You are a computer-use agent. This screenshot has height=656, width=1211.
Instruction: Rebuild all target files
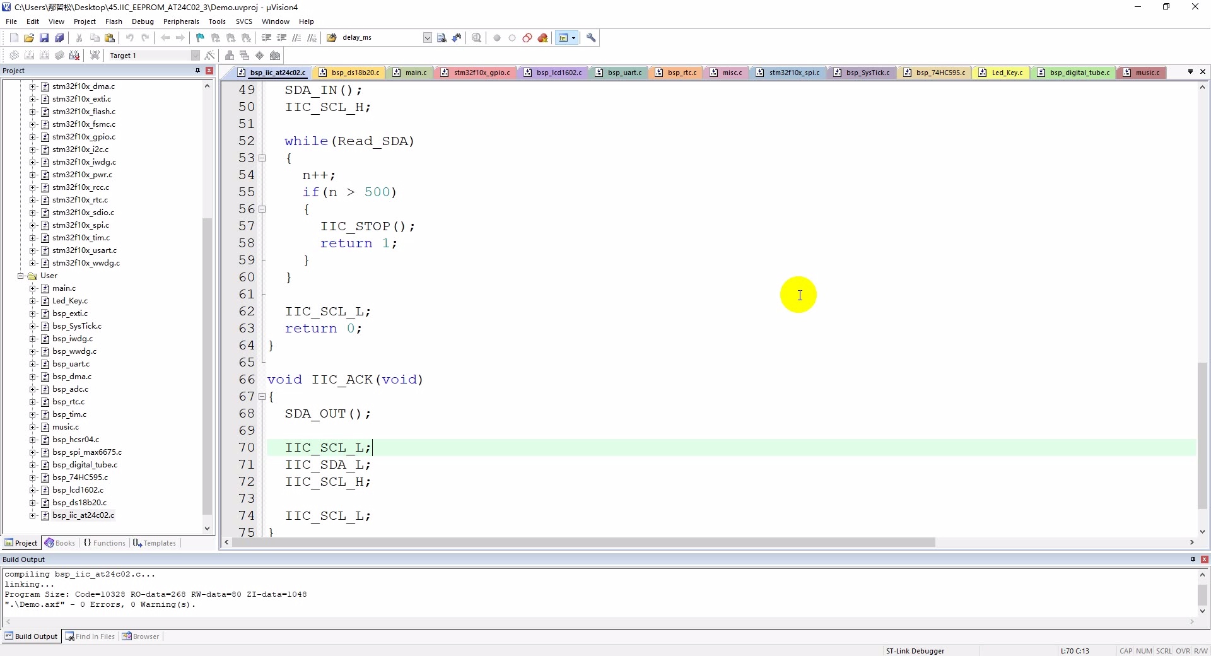coord(44,56)
